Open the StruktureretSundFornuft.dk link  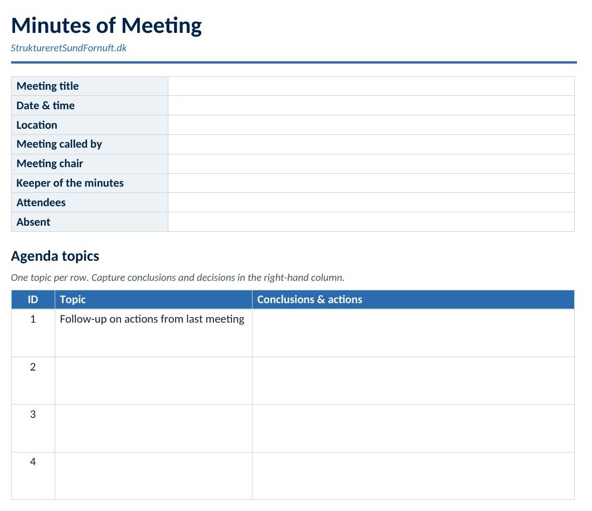(x=69, y=48)
